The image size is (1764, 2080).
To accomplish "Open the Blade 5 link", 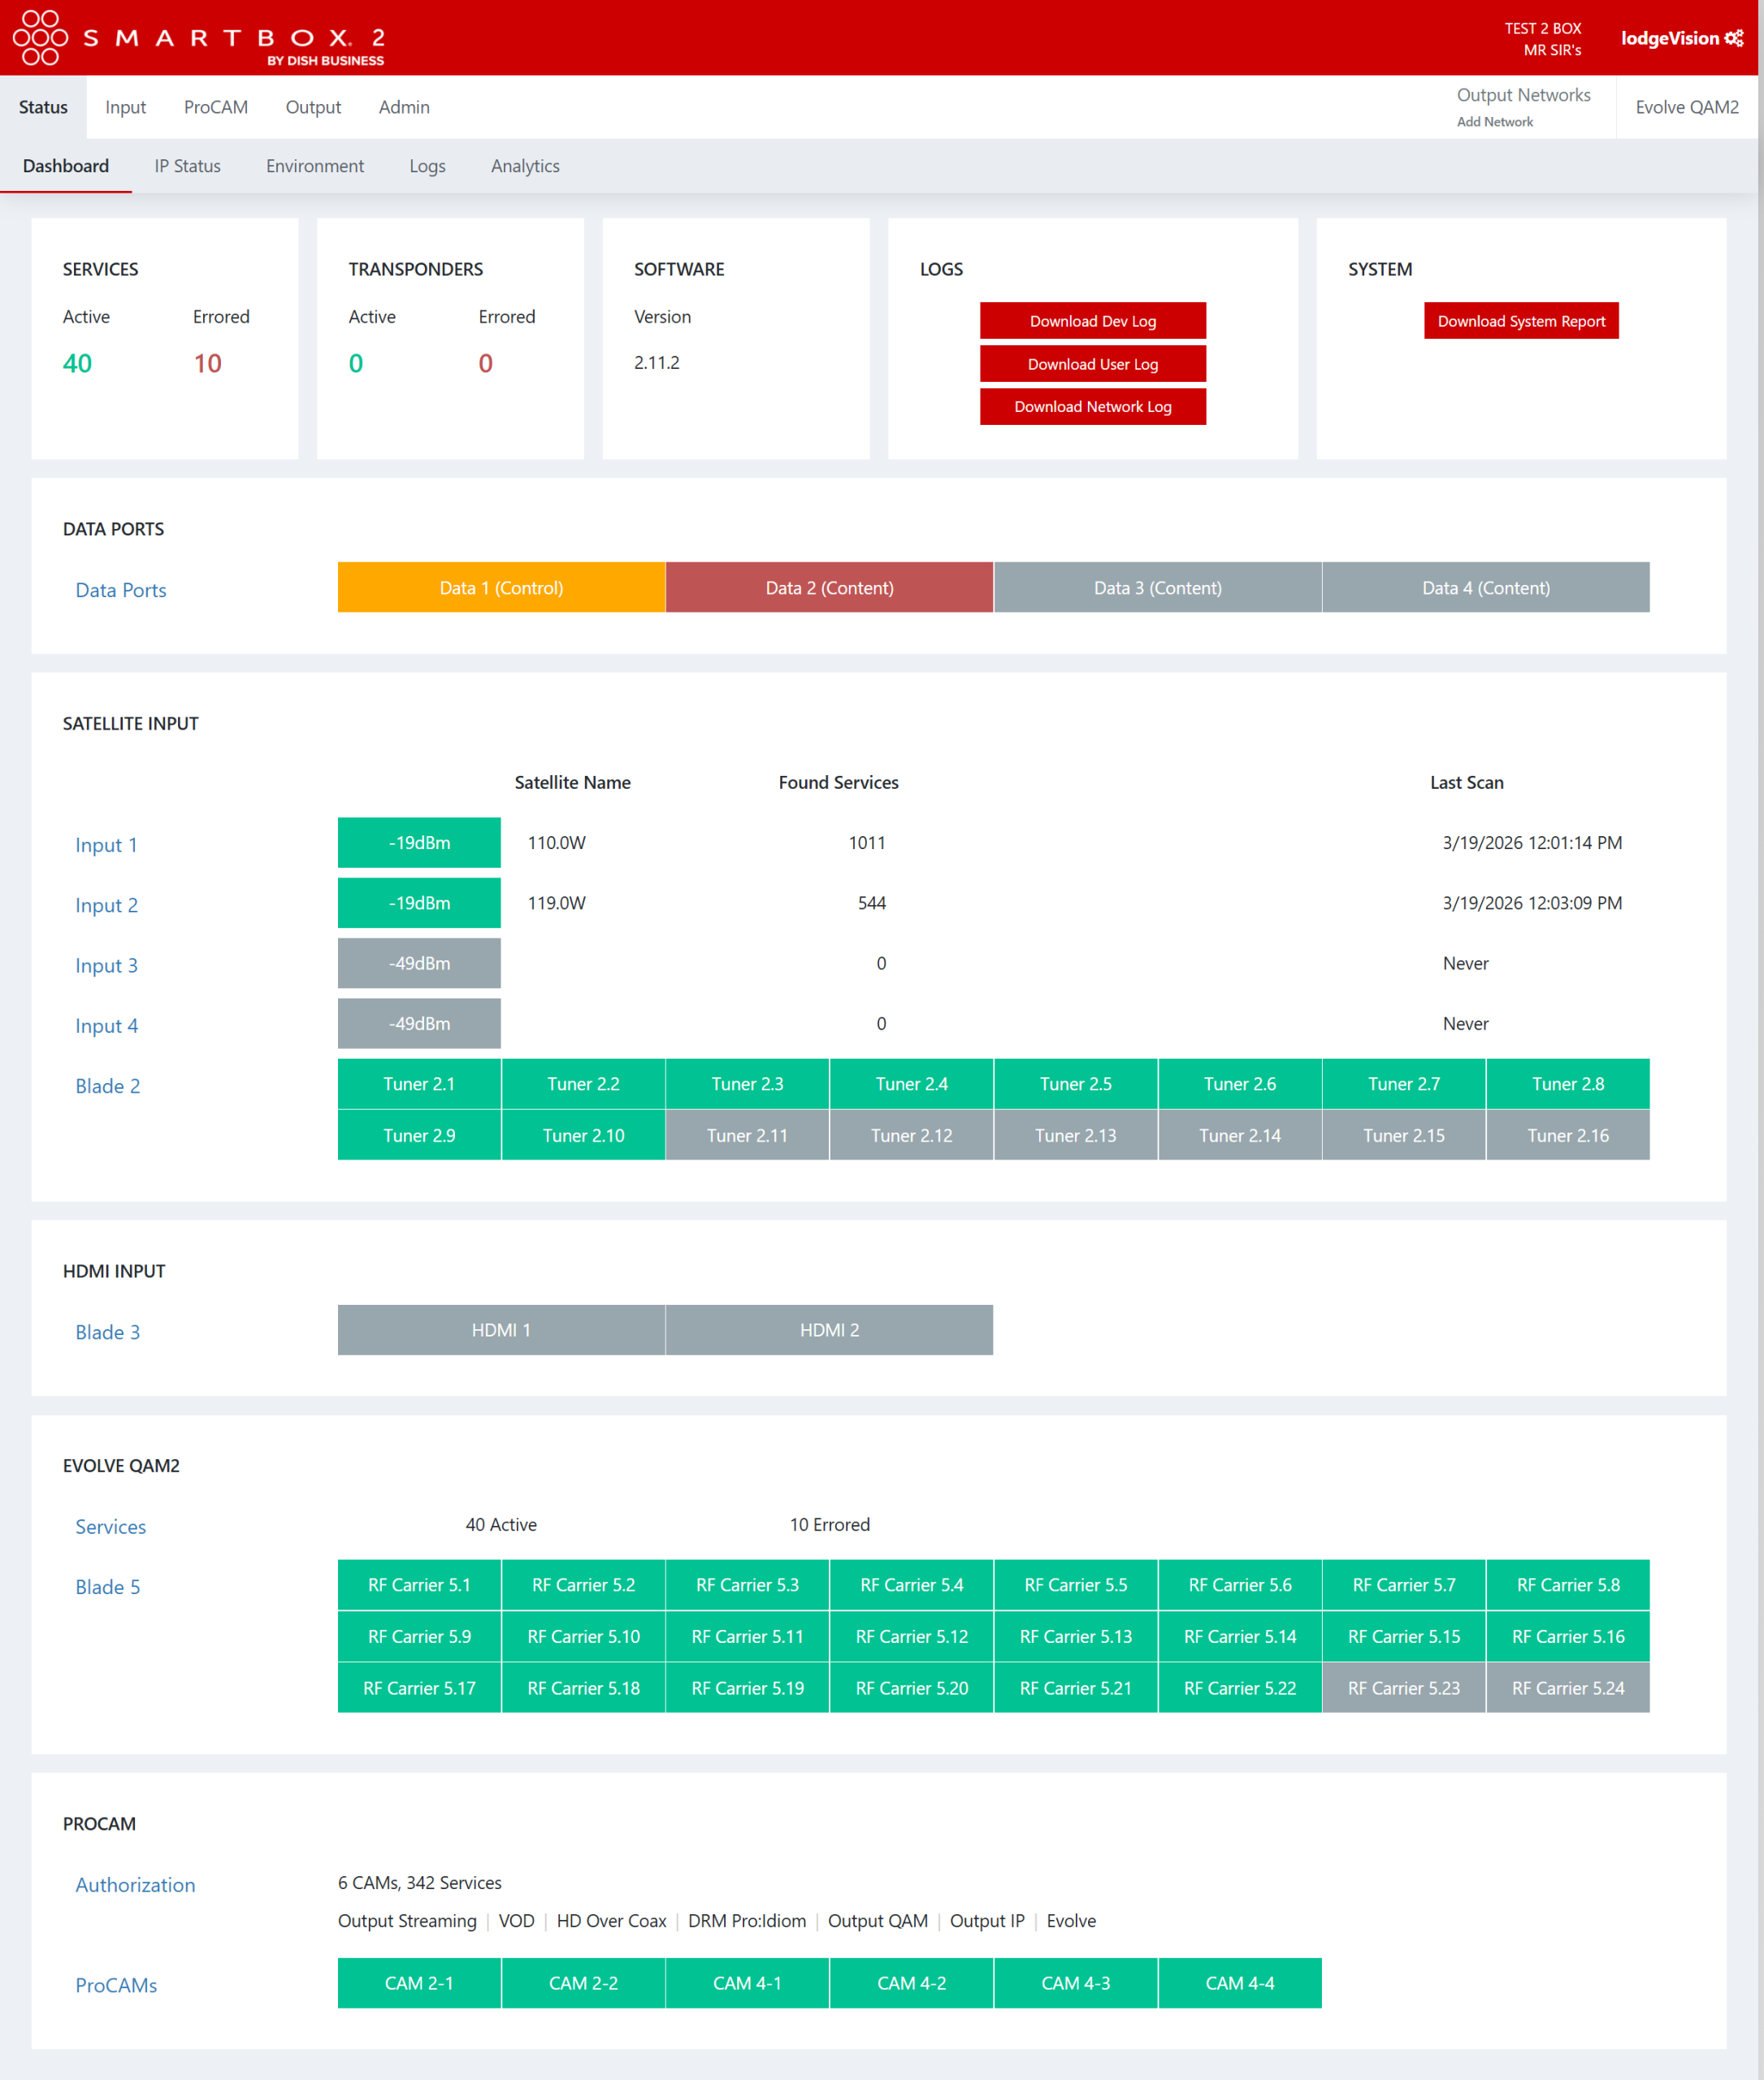I will pyautogui.click(x=107, y=1587).
